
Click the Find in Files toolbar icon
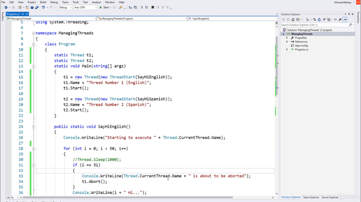point(121,8)
